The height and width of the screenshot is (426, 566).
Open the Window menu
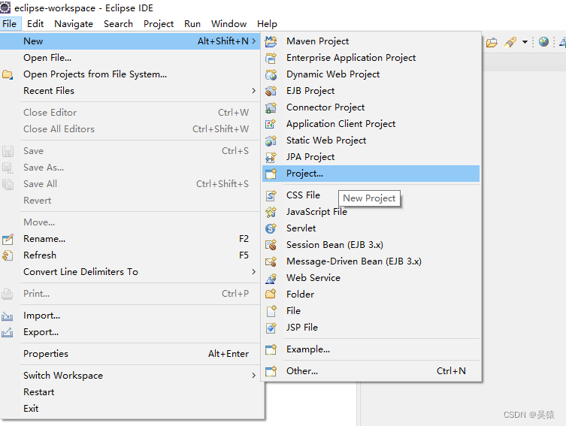coord(229,24)
